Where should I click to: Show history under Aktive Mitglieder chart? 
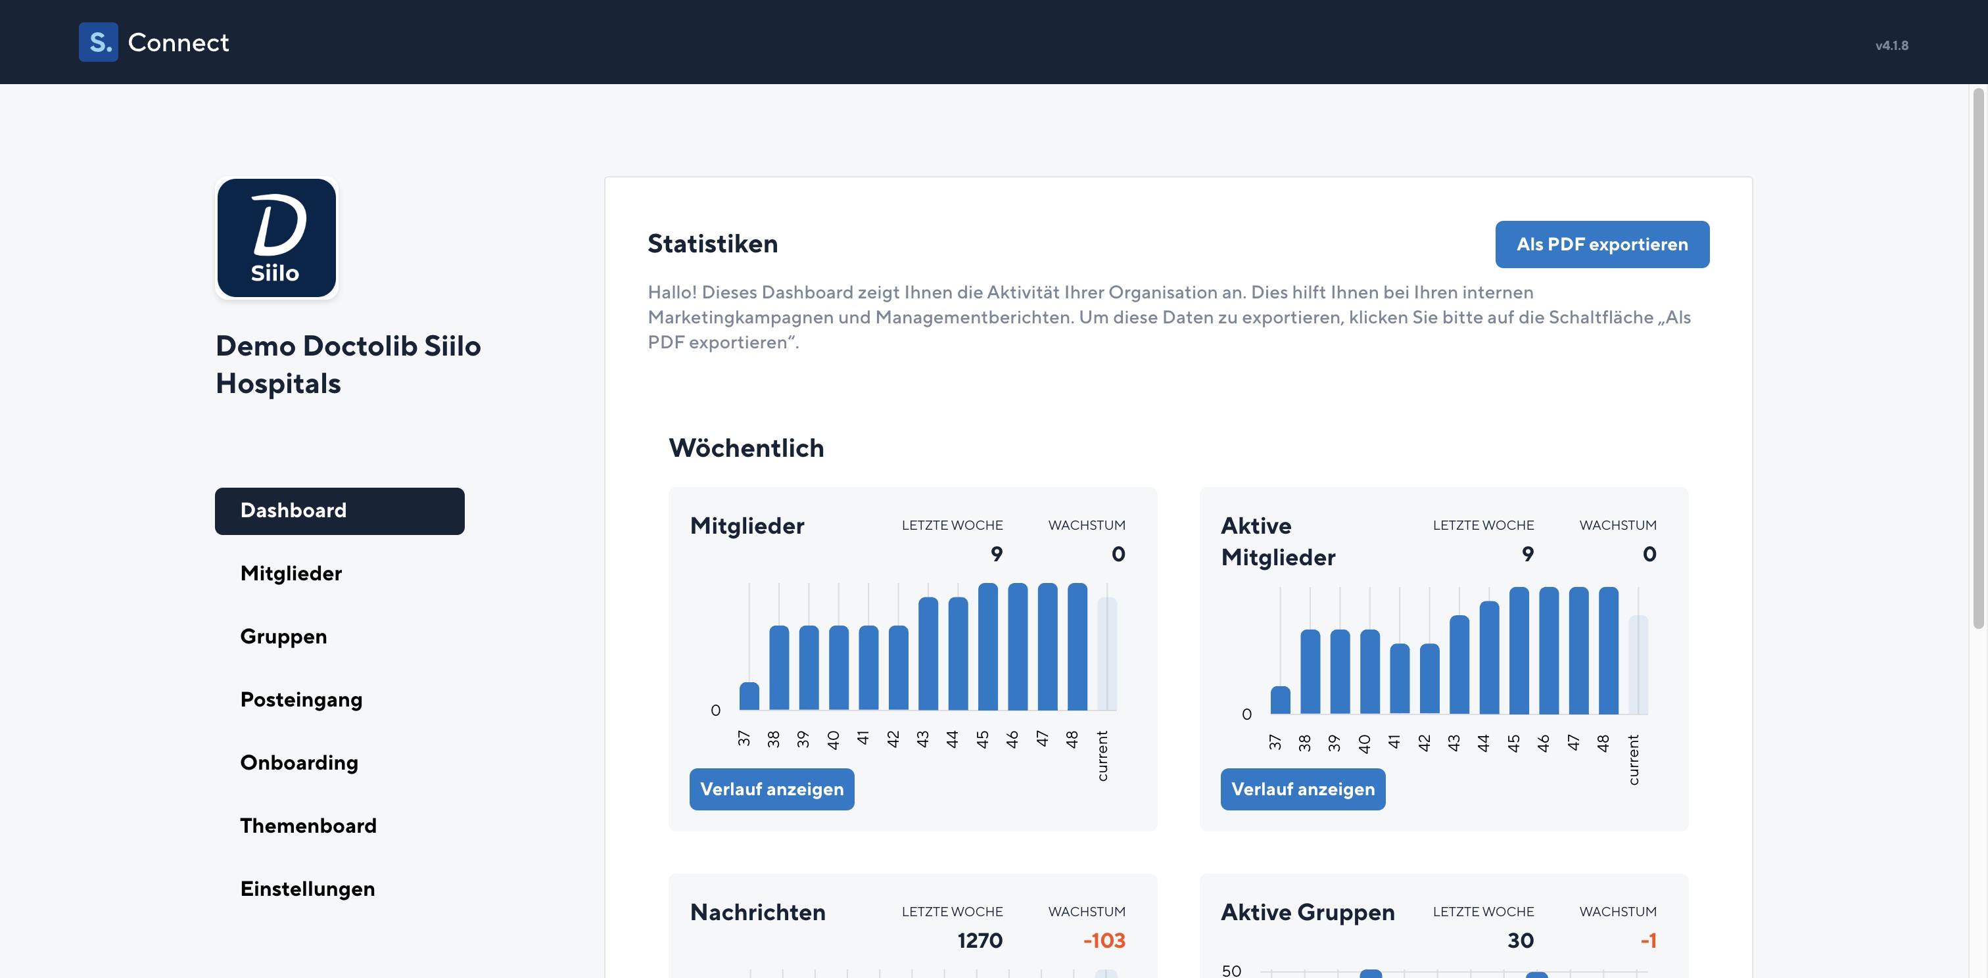pos(1302,789)
